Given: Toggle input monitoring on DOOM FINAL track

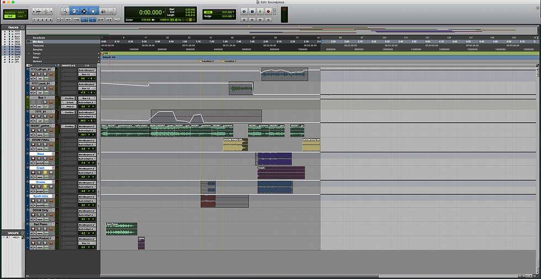Looking at the screenshot, I should 39,144.
